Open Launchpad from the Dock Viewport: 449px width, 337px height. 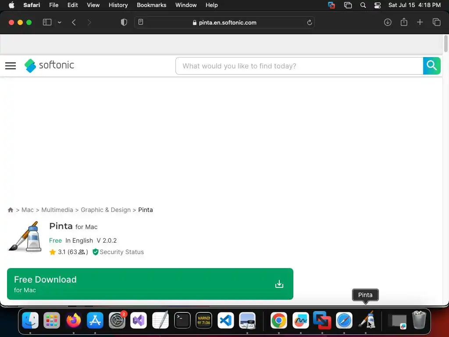pos(52,320)
